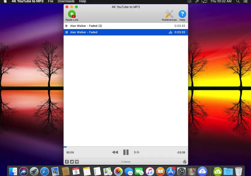Click the 2 items status text
The height and width of the screenshot is (176, 251).
click(126, 162)
